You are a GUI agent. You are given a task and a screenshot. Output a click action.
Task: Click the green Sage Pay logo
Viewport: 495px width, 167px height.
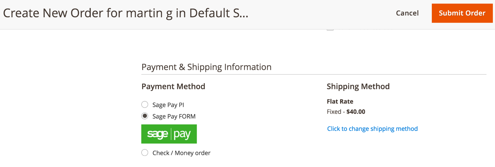pyautogui.click(x=169, y=134)
